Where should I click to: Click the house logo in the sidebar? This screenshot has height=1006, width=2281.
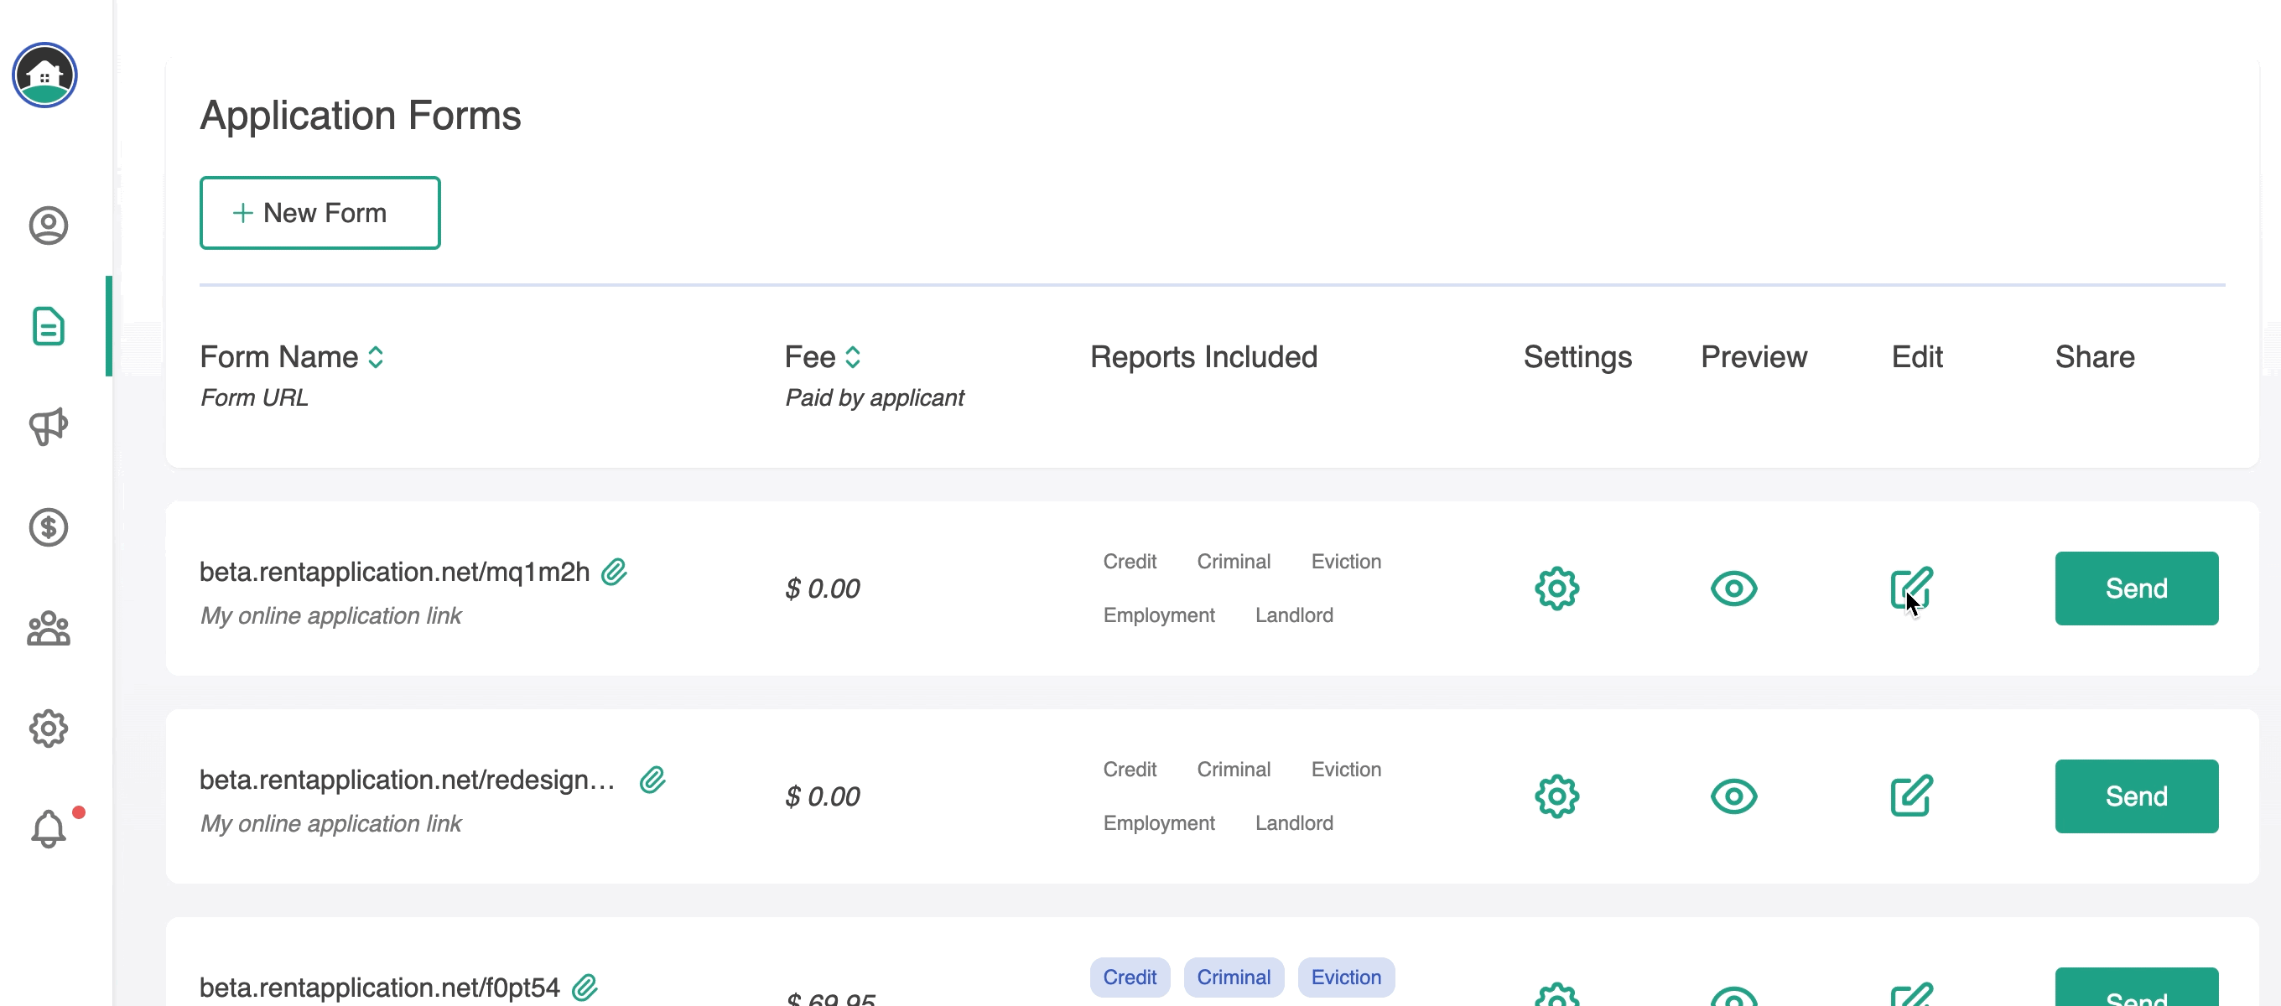44,75
